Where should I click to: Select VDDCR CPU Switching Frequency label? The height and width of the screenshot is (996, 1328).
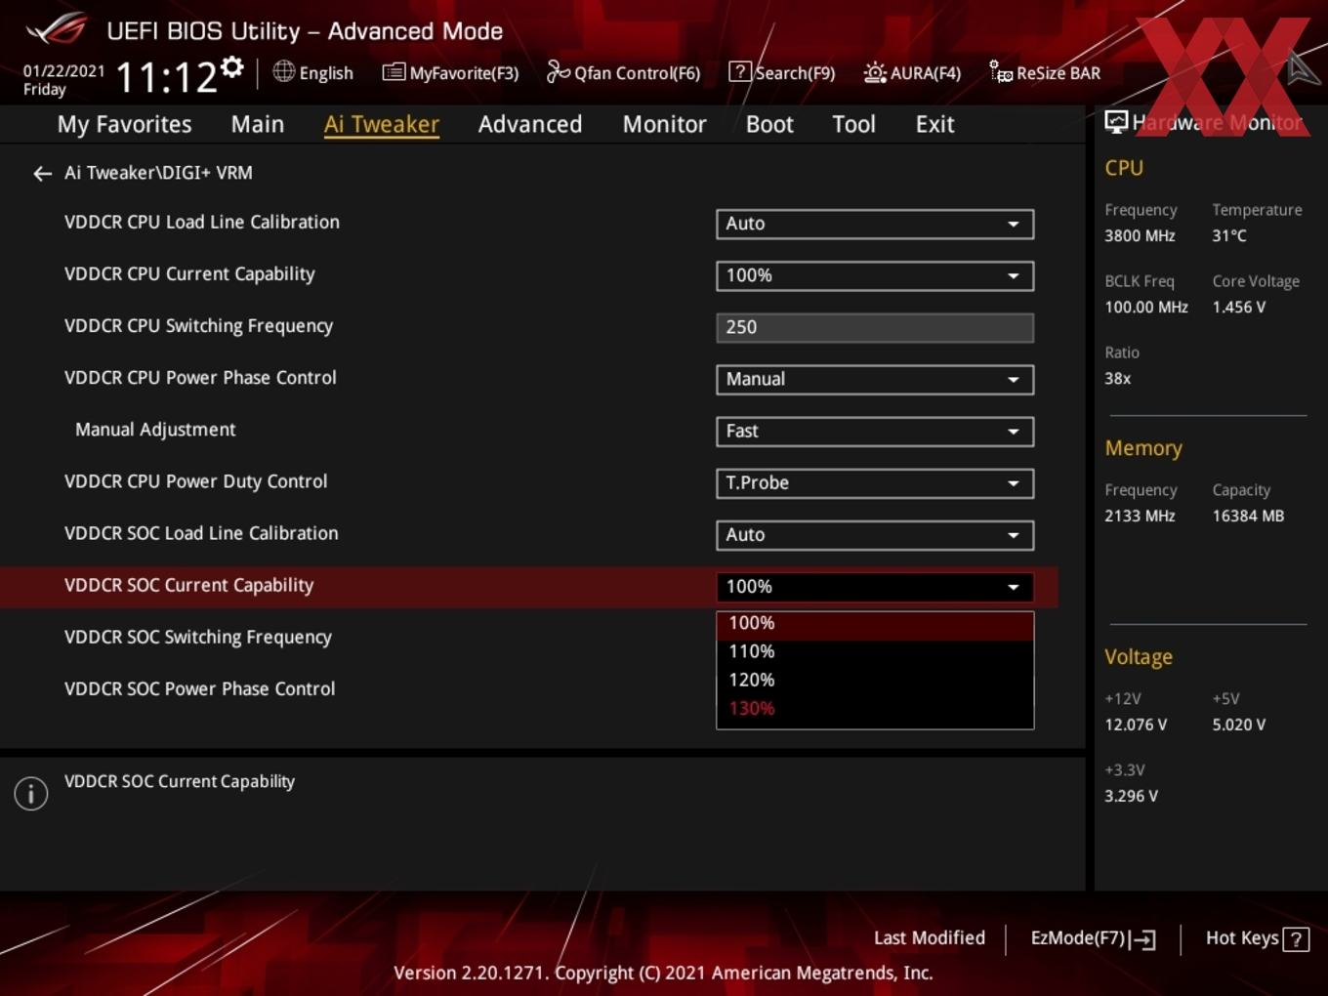pos(198,326)
